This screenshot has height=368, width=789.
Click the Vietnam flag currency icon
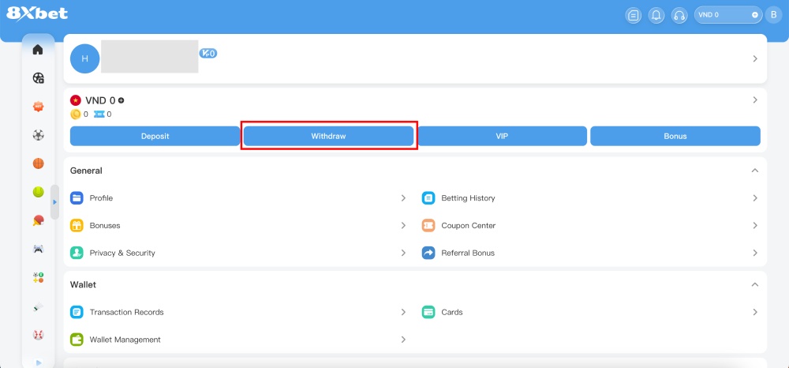tap(76, 100)
